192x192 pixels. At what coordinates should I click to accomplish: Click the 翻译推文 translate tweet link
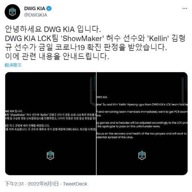pyautogui.click(x=13, y=65)
